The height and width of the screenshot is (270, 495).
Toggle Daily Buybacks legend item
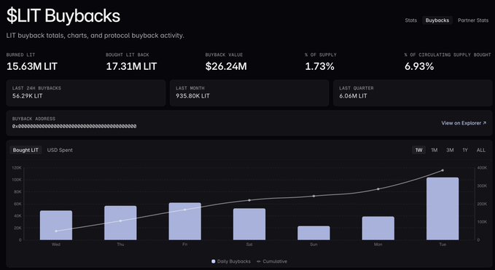coord(231,261)
